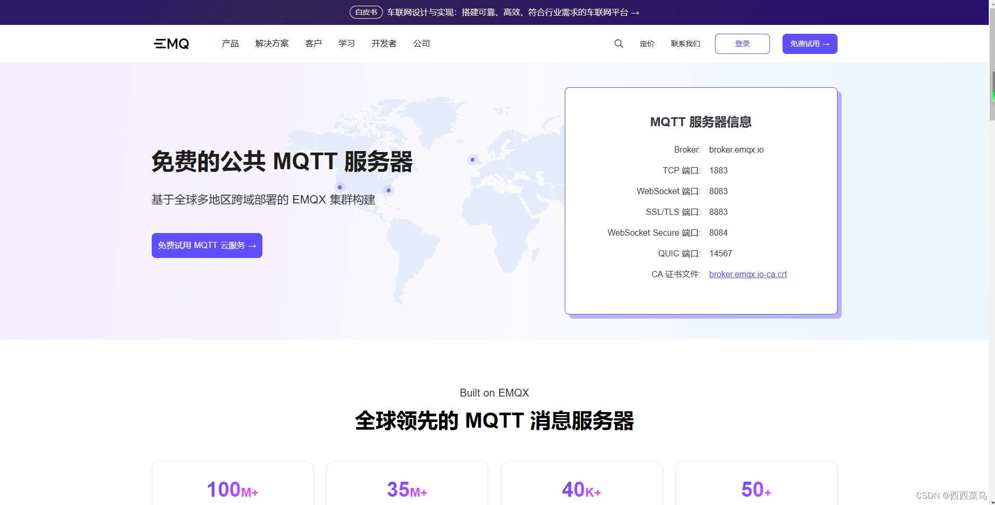Screen dimensions: 995x505
Task: Open the 学习 menu
Action: pyautogui.click(x=347, y=44)
